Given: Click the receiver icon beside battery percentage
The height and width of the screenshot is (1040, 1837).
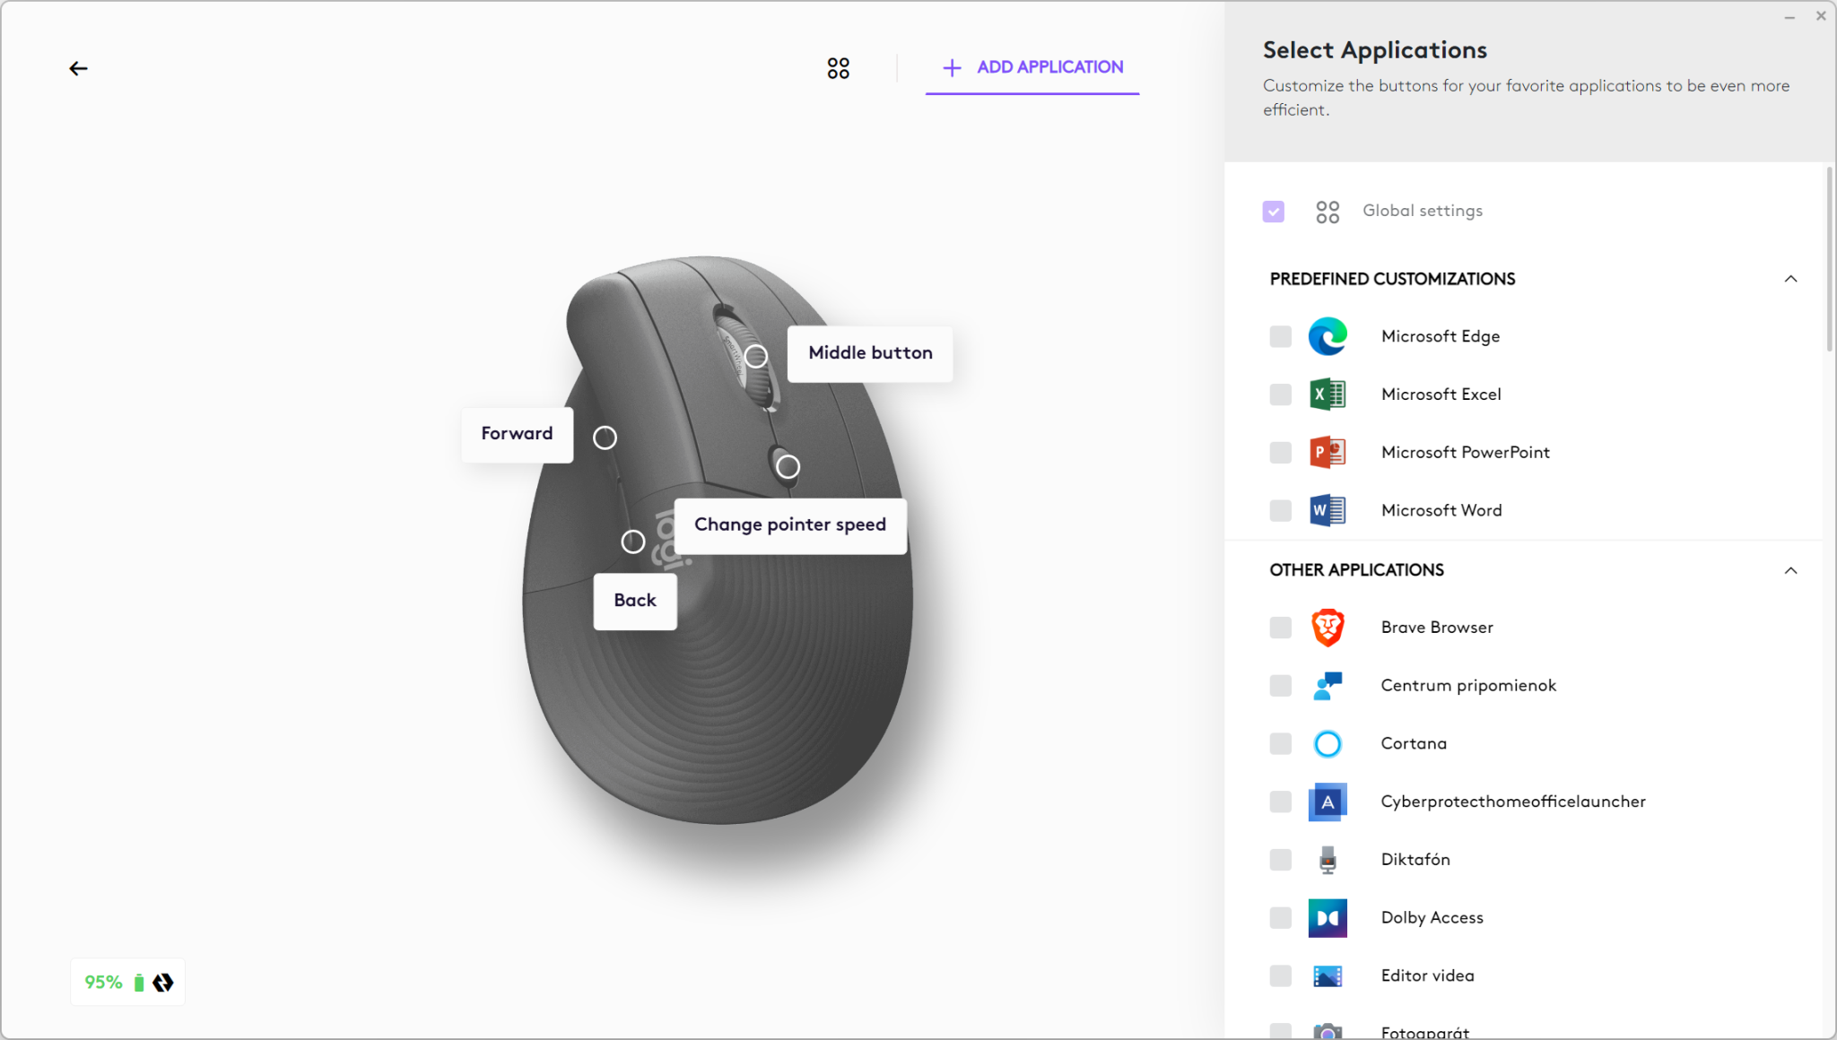Looking at the screenshot, I should pos(163,983).
